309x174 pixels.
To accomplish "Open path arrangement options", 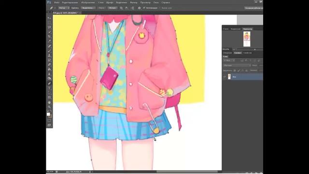I will pyautogui.click(x=132, y=8).
